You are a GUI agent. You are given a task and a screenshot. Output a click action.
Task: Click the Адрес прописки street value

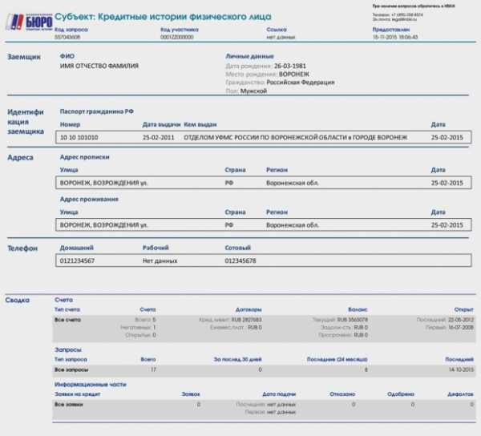(x=103, y=183)
